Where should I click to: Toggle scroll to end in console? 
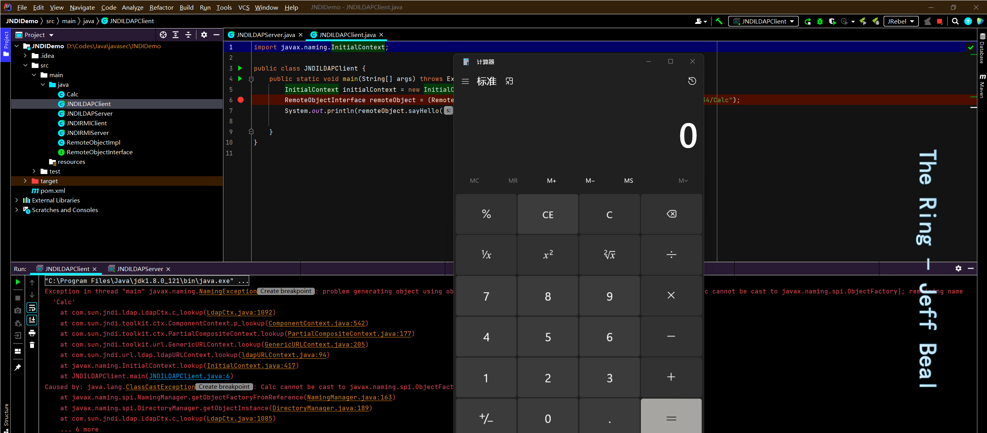pos(32,320)
